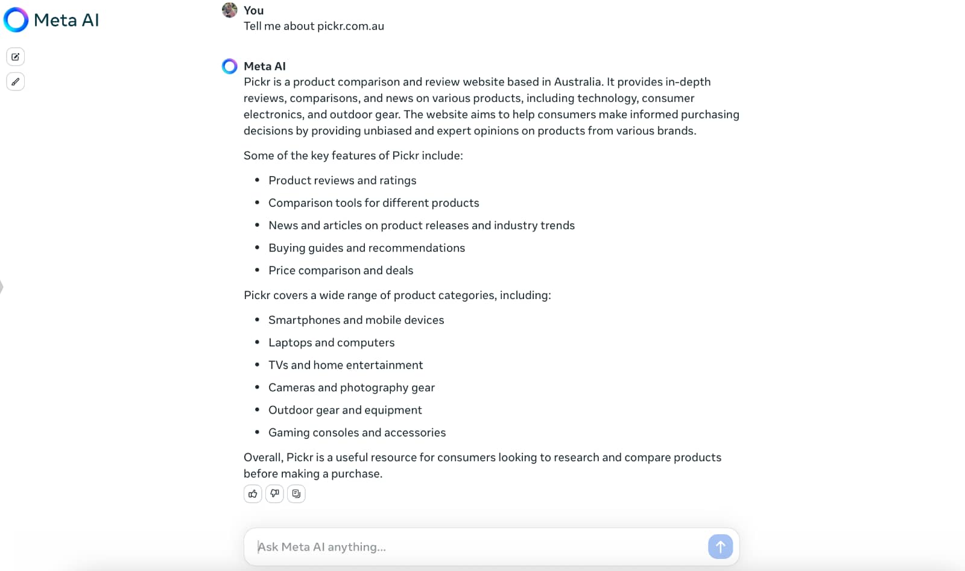Click the prompt "Tell me about pickr.com.au"

314,26
